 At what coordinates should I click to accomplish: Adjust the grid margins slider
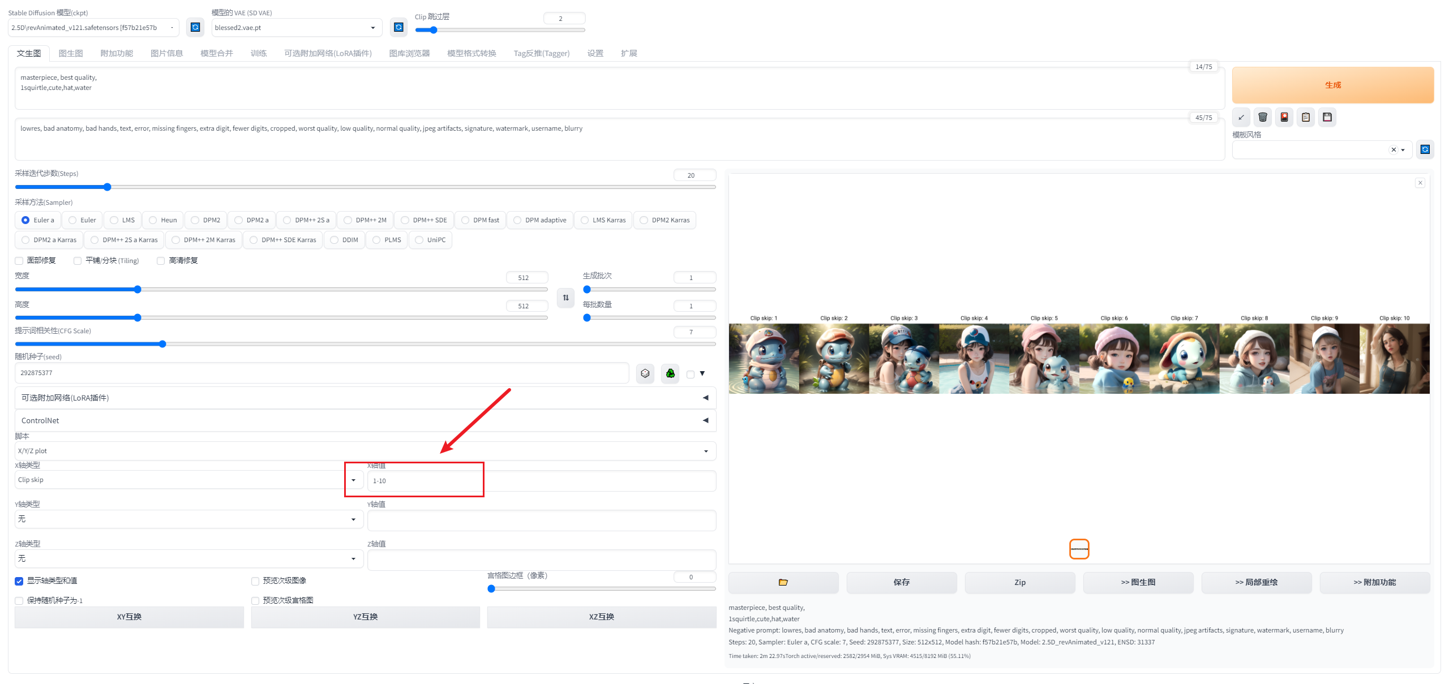(602, 589)
